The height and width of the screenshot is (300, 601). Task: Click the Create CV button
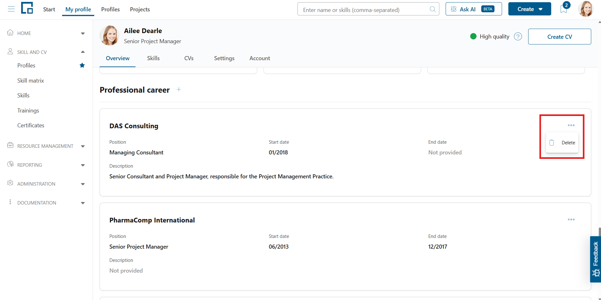tap(559, 37)
